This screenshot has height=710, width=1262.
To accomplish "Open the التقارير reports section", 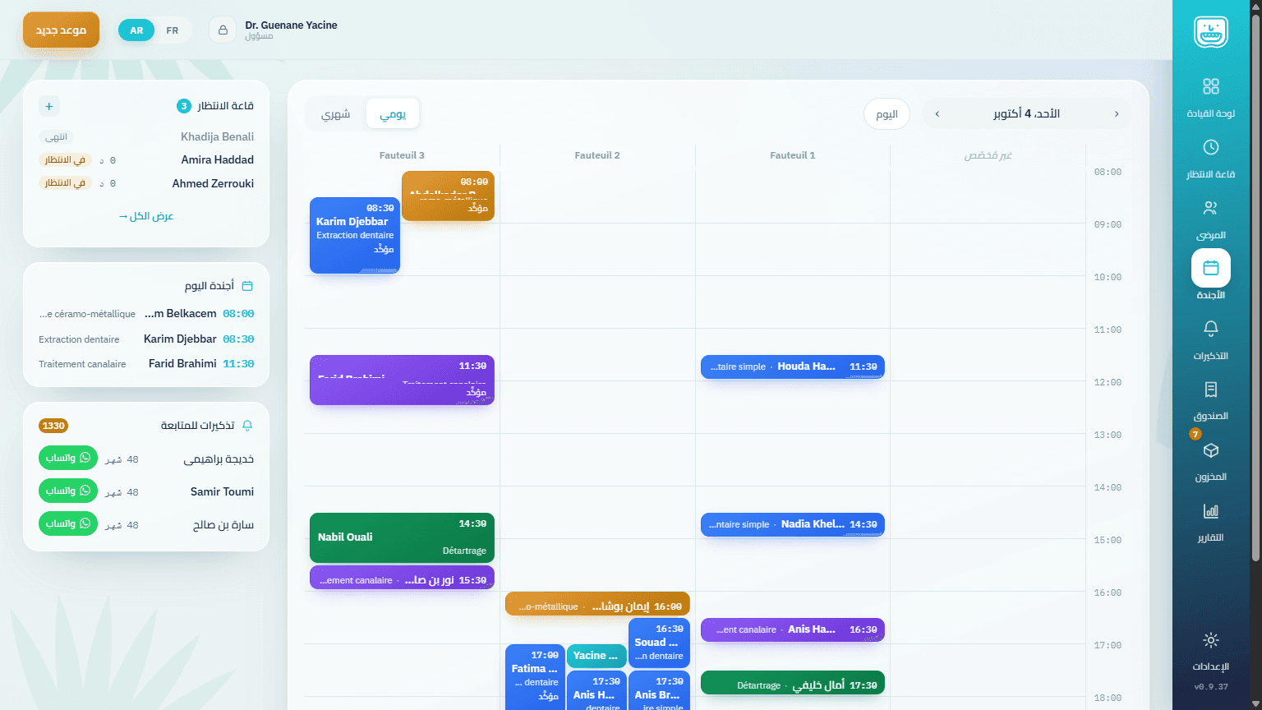I will pos(1210,522).
